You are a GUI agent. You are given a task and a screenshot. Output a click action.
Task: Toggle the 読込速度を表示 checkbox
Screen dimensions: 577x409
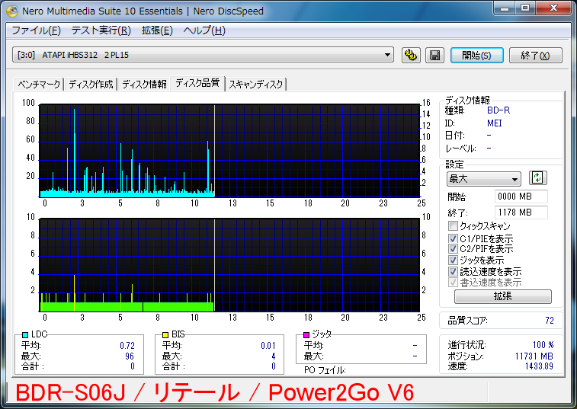pos(453,271)
